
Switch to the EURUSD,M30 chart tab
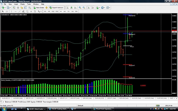(99, 98)
